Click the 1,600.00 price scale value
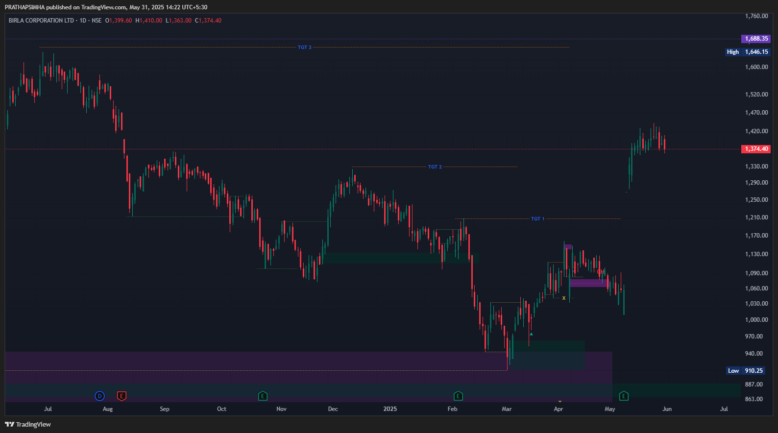This screenshot has width=778, height=433. tap(756, 67)
